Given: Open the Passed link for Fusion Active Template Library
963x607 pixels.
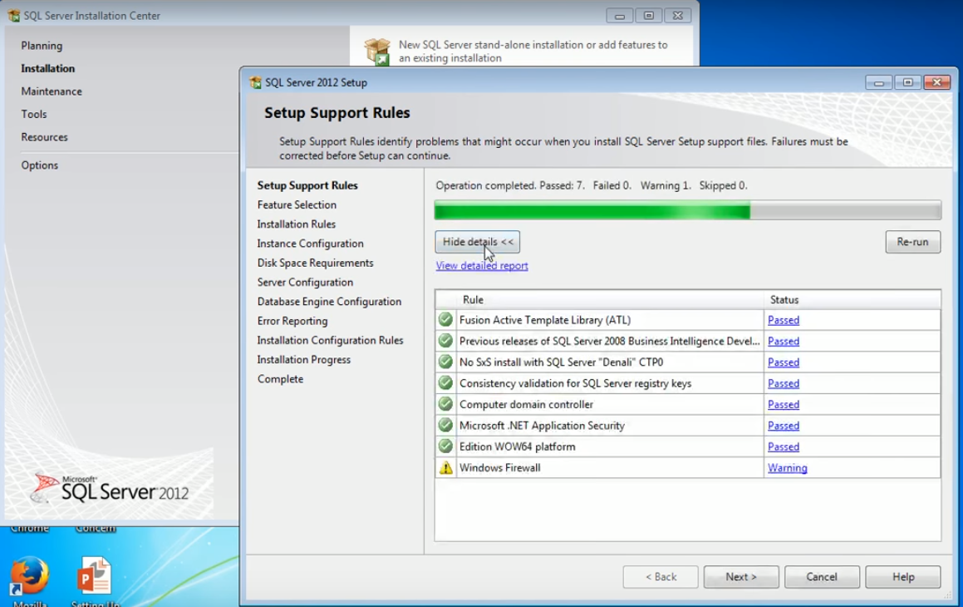Looking at the screenshot, I should (x=783, y=320).
